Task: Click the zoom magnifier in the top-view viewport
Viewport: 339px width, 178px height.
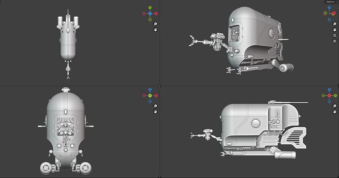Action: point(155,24)
